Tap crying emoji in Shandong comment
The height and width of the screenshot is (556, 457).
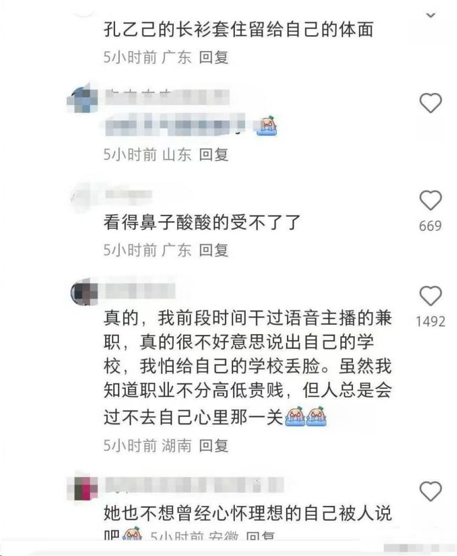click(x=267, y=126)
